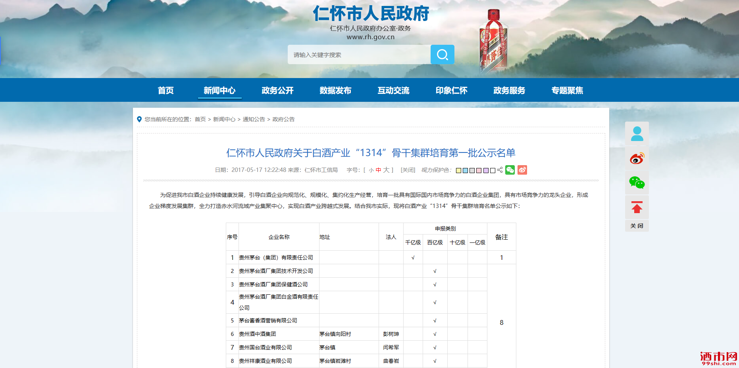Share article via red Weibo icon
The height and width of the screenshot is (368, 739).
[522, 170]
